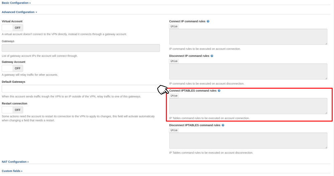Image resolution: width=334 pixels, height=176 pixels.
Task: Click the Connect IP command rules textarea
Action: pyautogui.click(x=248, y=37)
